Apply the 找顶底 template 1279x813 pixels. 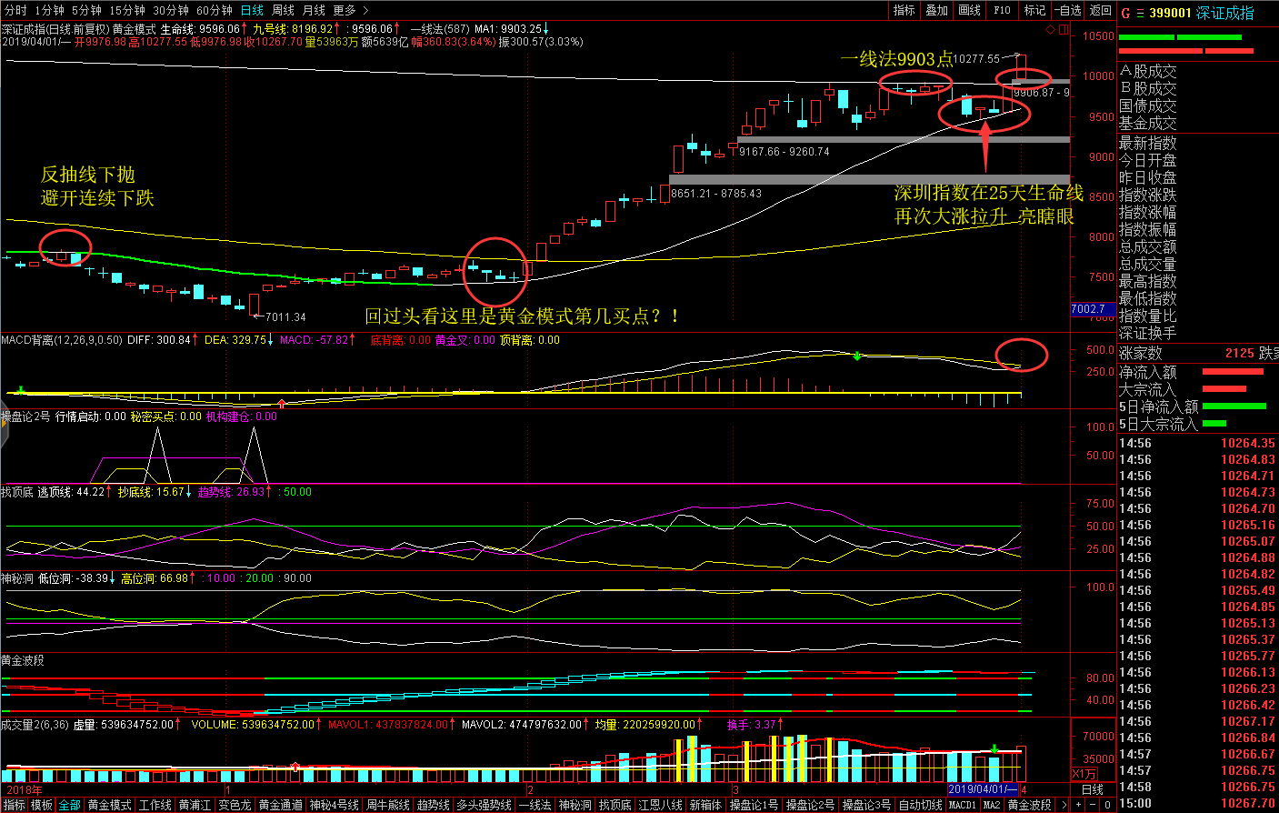coord(615,805)
